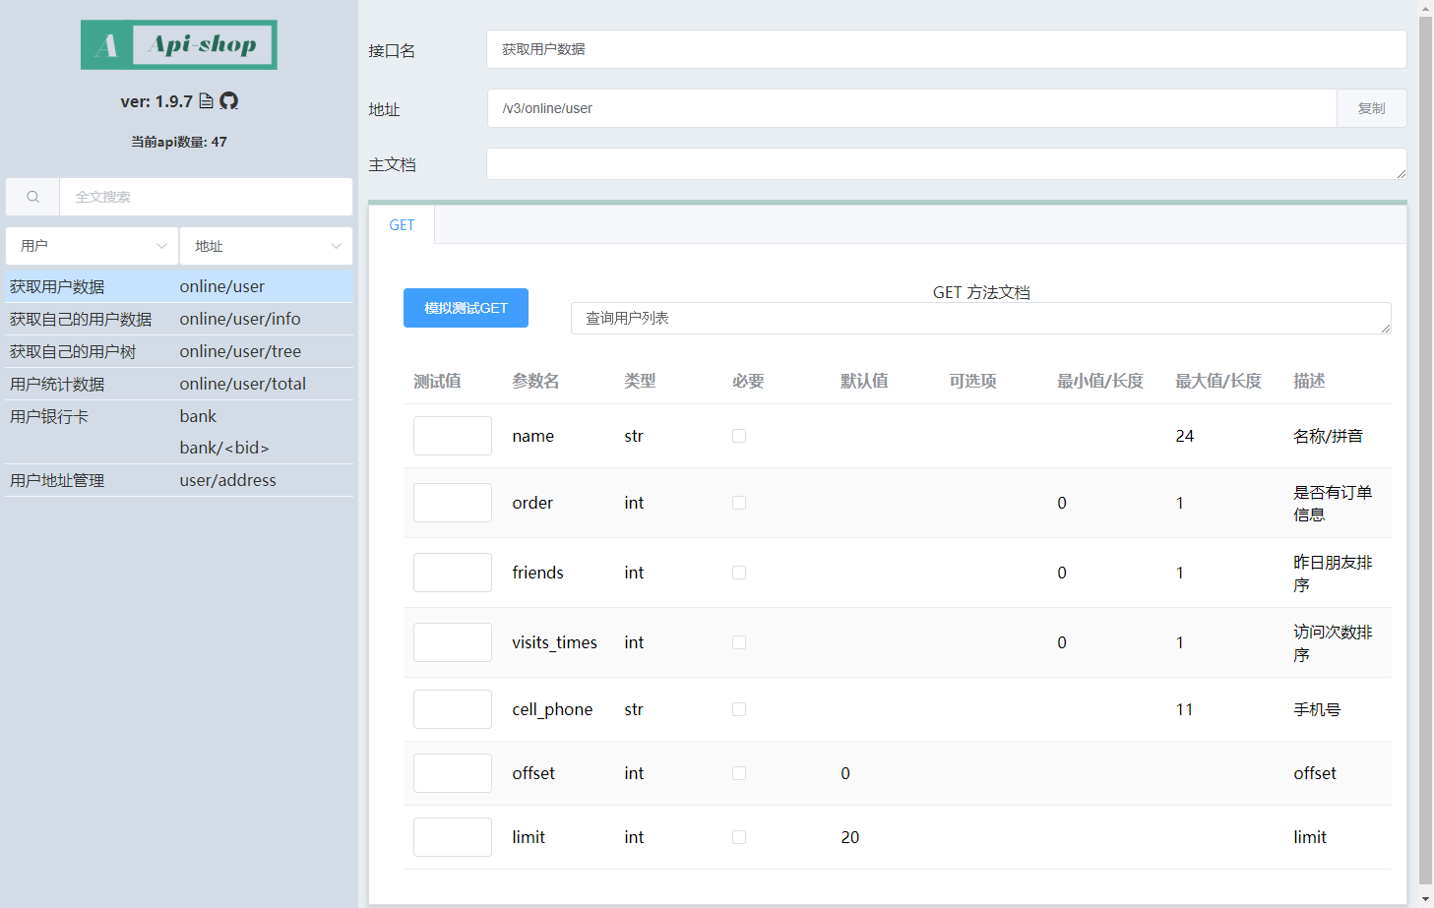Image resolution: width=1434 pixels, height=908 pixels.
Task: Click the max length 24 for name
Action: pyautogui.click(x=1185, y=436)
